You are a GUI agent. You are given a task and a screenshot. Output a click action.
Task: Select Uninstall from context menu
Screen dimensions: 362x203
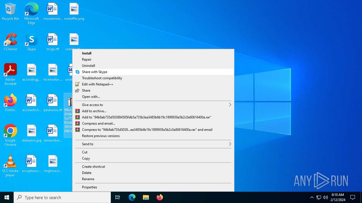(x=153, y=66)
